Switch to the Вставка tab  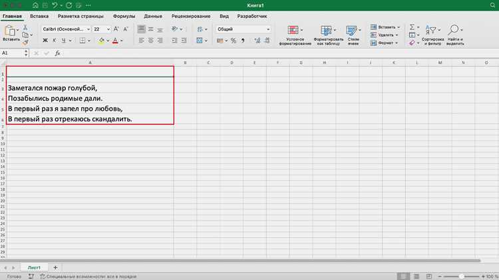click(x=39, y=16)
